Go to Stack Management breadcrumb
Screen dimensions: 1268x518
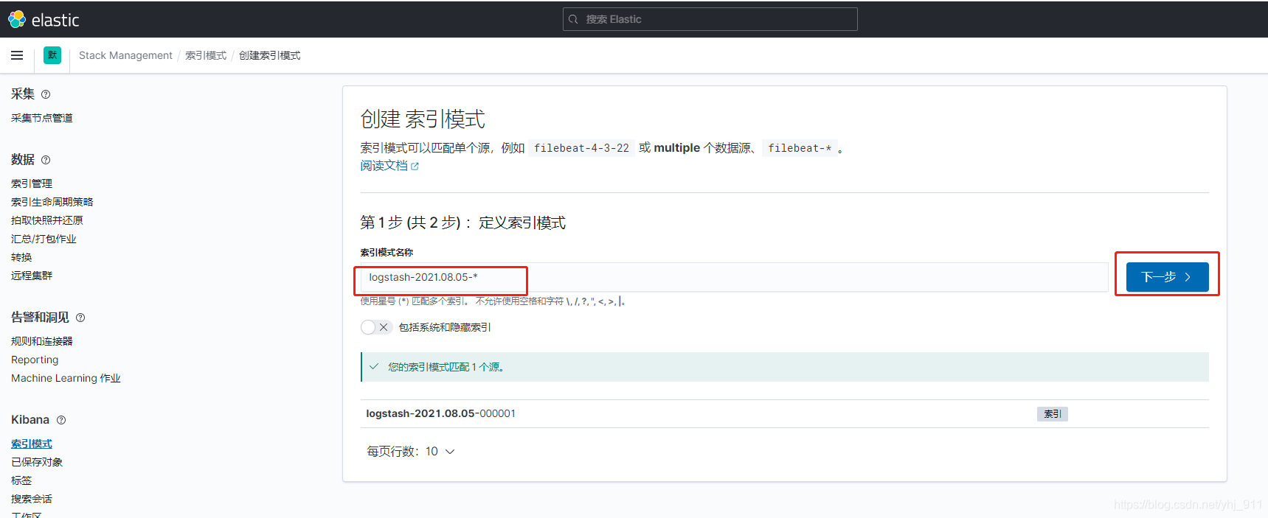(x=125, y=55)
